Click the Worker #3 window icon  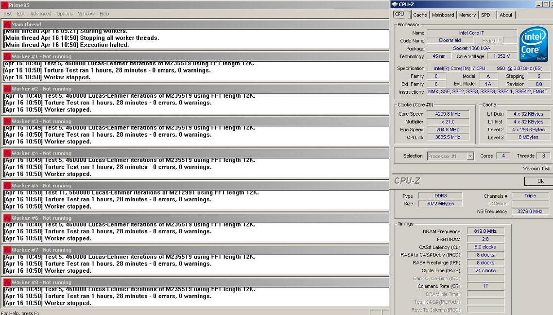[x=7, y=121]
